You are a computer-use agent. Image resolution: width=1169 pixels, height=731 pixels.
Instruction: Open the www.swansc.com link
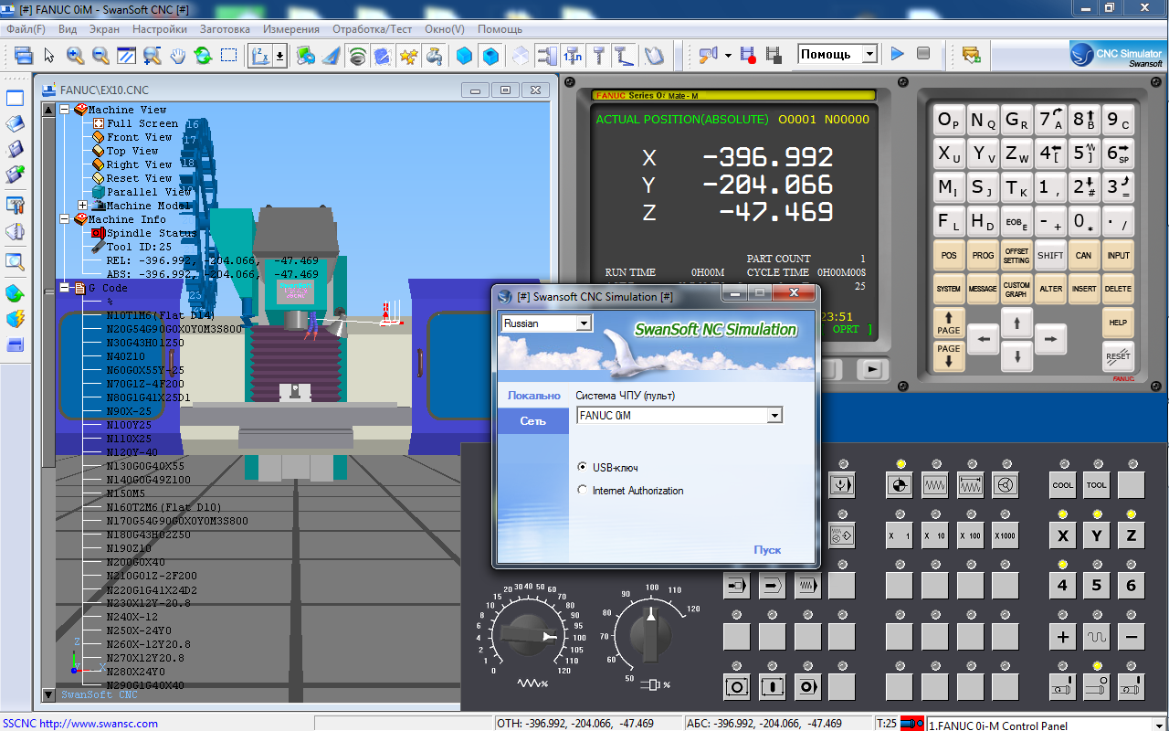tap(99, 724)
